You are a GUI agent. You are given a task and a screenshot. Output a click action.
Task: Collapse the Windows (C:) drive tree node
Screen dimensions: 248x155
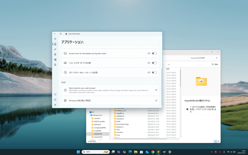pyautogui.click(x=90, y=115)
